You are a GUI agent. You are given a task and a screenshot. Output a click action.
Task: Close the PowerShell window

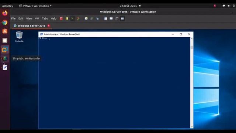[x=189, y=34]
